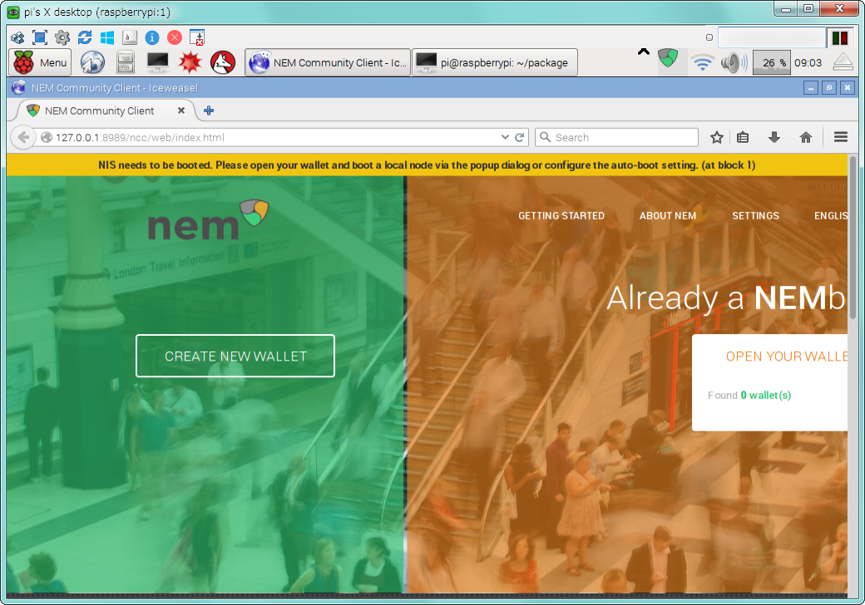Screen dimensions: 865x605
Task: Open the volume speaker tray icon
Action: point(734,63)
